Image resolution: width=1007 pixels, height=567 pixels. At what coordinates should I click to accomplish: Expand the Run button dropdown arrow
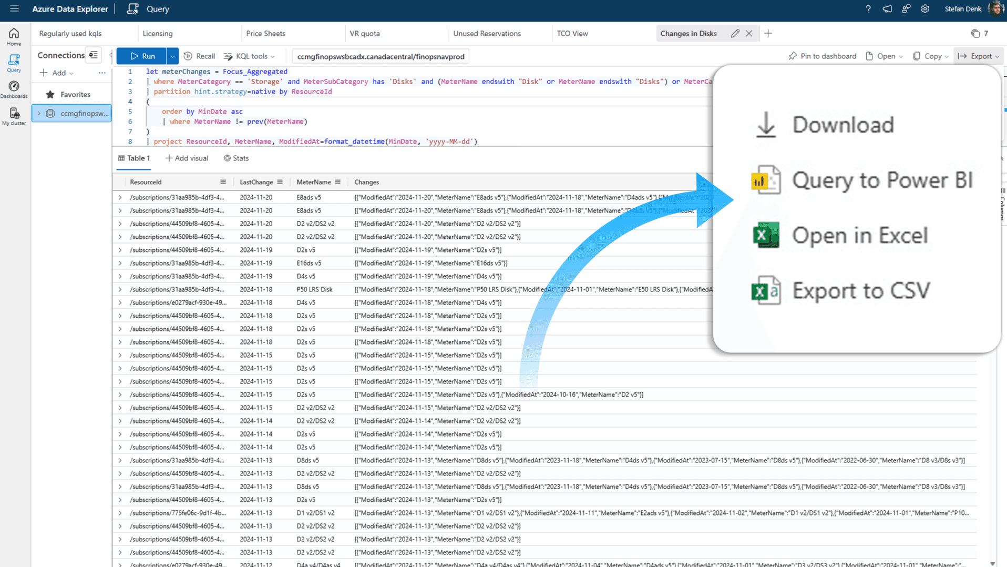click(172, 56)
